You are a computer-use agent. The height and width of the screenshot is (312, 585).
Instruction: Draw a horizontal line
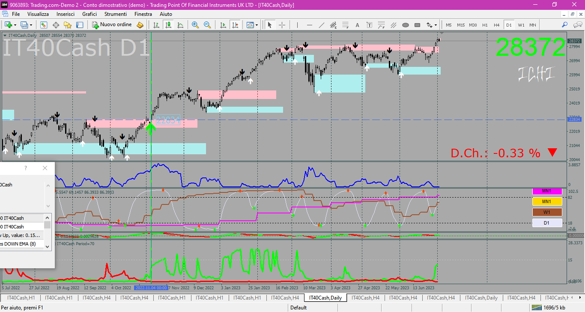click(309, 25)
